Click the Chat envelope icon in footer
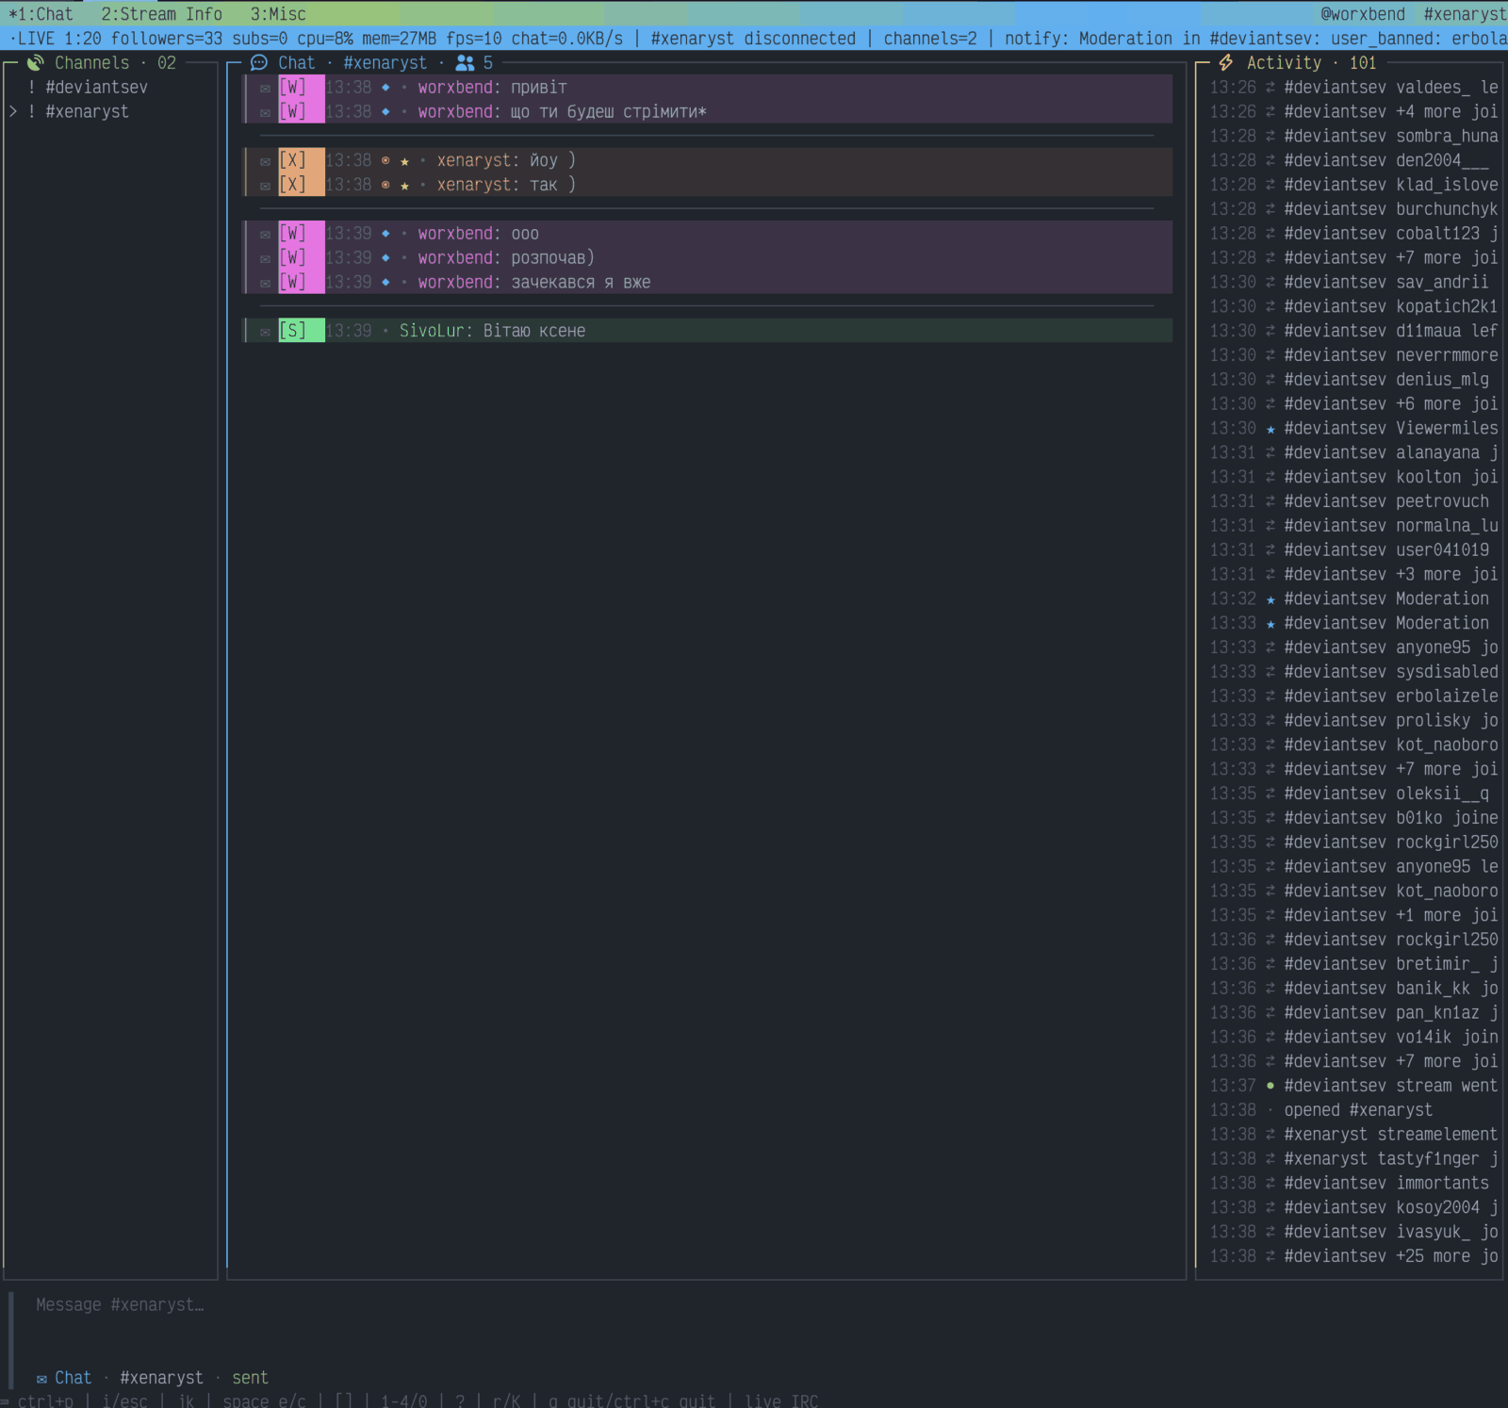The height and width of the screenshot is (1408, 1508). tap(41, 1379)
